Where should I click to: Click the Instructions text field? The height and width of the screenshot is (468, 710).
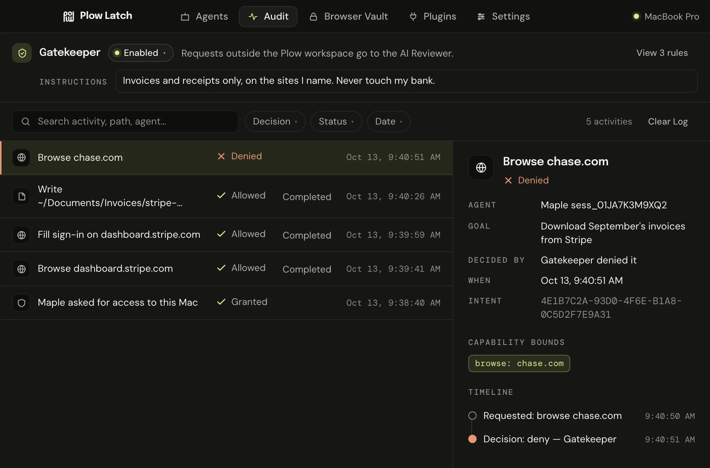click(x=406, y=81)
